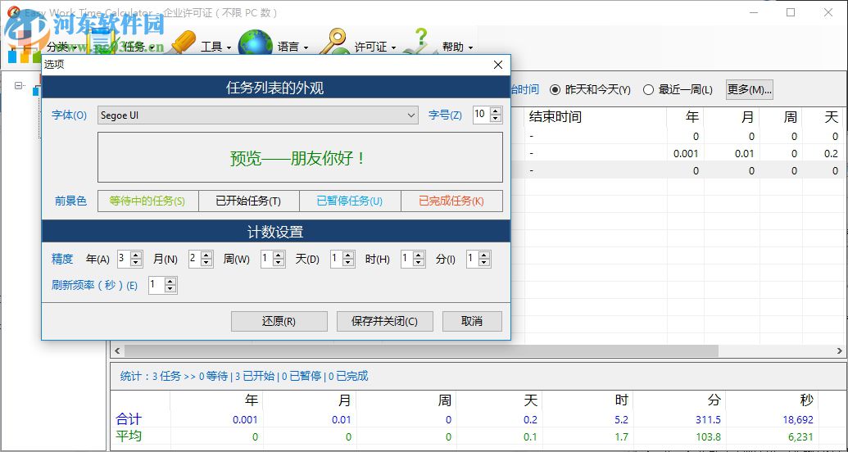
Task: Click the horizontal scrollbar right arrow
Action: coord(839,351)
